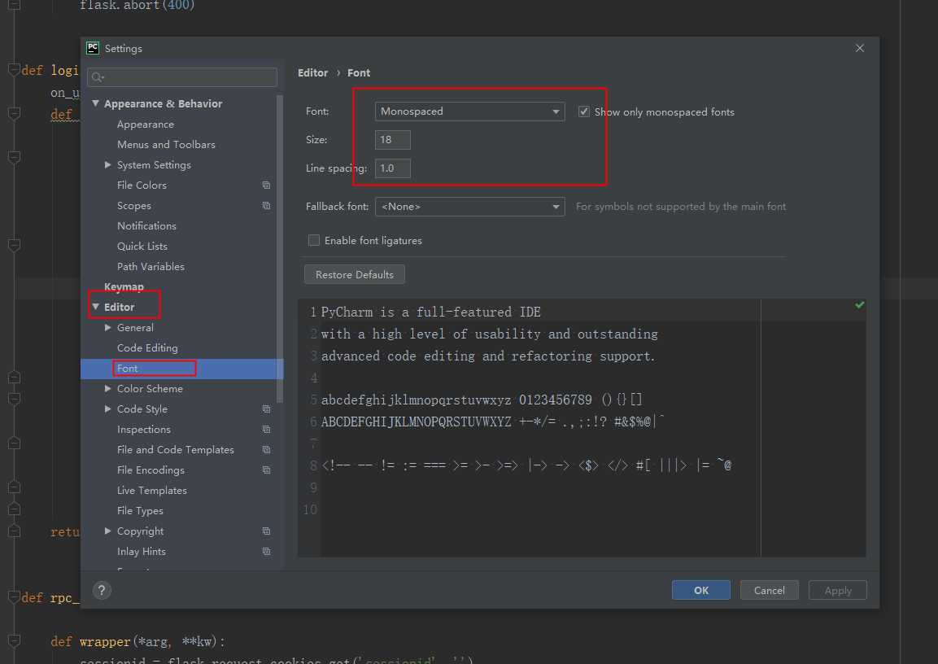Image resolution: width=938 pixels, height=664 pixels.
Task: Open Live Templates settings
Action: (x=152, y=491)
